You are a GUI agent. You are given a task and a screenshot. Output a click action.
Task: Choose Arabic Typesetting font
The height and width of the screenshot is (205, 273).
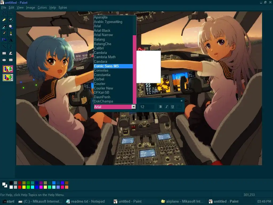[x=113, y=22]
